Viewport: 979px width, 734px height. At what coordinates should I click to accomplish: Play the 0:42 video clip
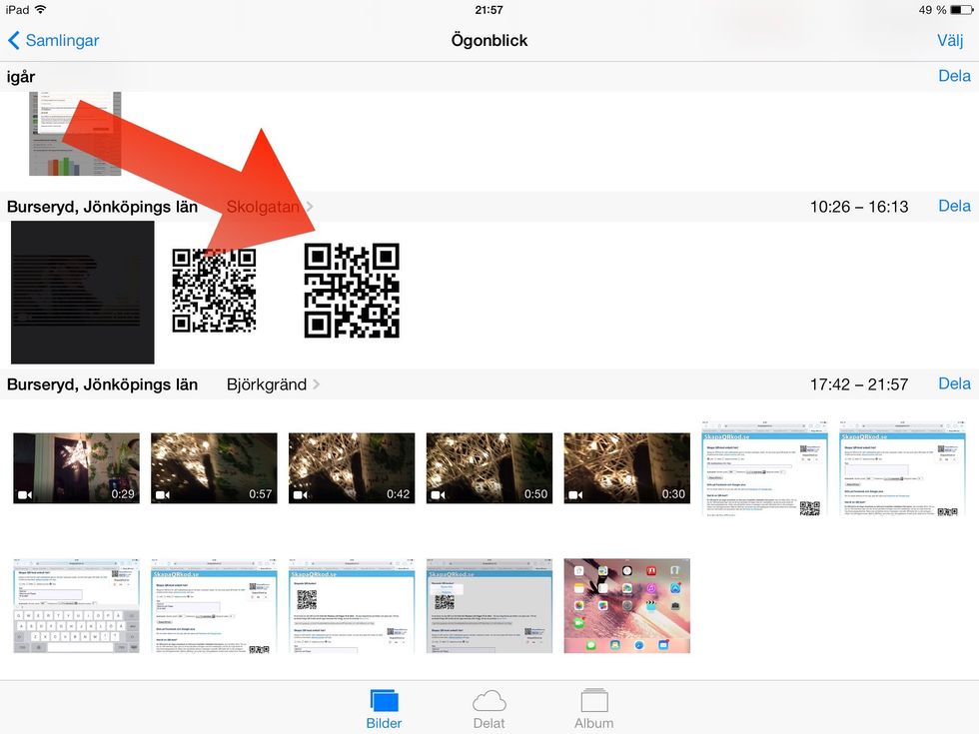point(352,468)
